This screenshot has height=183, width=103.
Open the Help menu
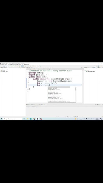(x=28, y=65)
